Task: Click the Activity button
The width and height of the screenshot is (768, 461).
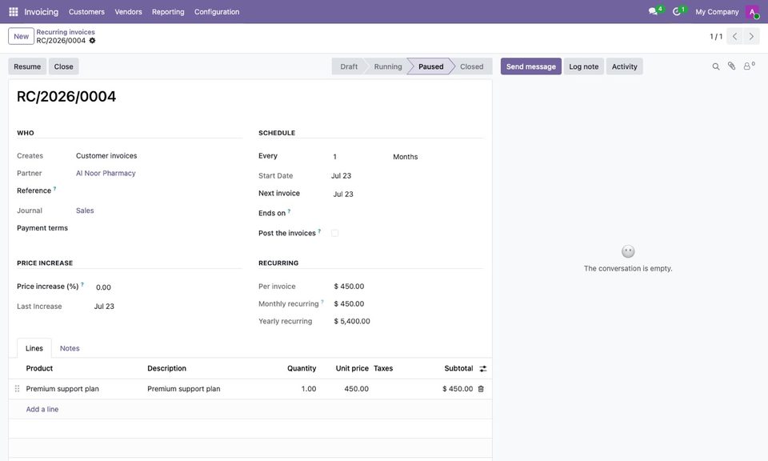Action: click(625, 66)
